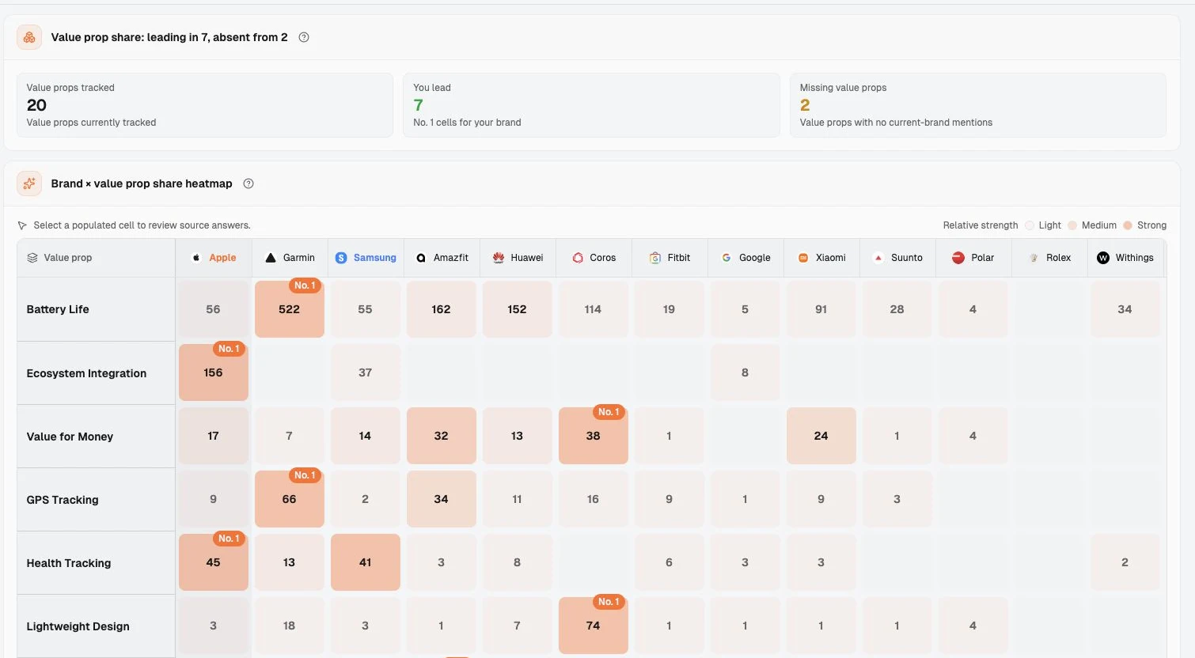Viewport: 1195px width, 658px height.
Task: Select Apple Health Tracking cell 45
Action: (x=214, y=562)
